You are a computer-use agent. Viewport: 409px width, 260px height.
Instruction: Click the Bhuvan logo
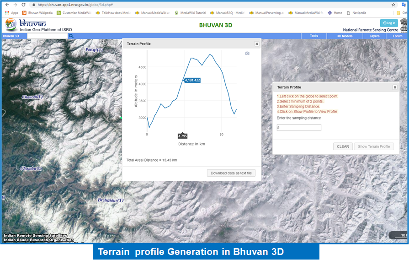26,25
